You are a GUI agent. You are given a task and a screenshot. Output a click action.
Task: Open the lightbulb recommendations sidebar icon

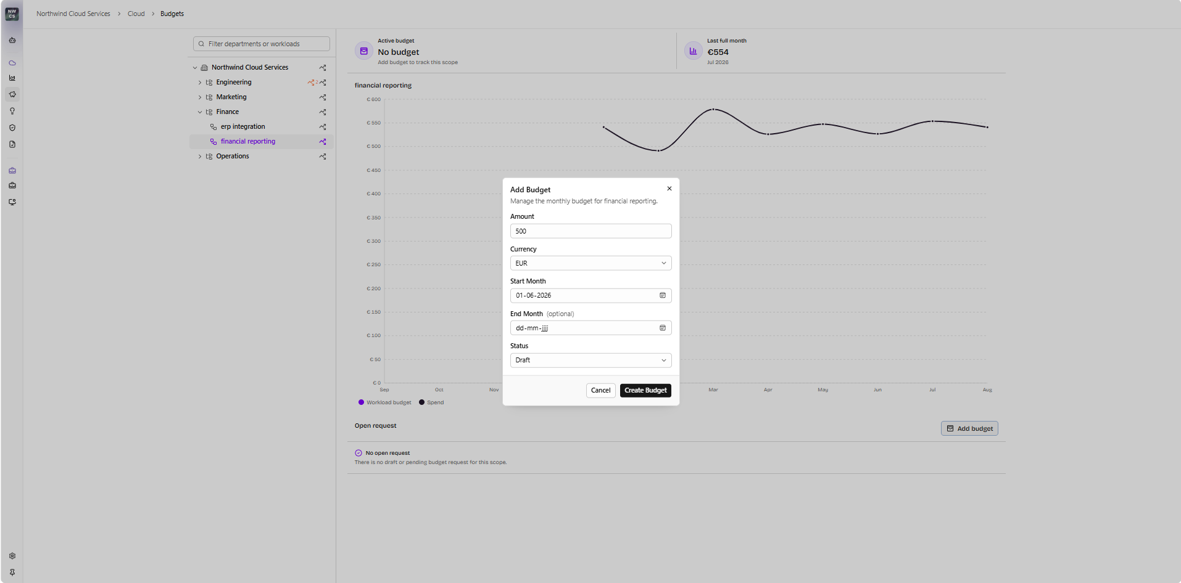coord(12,111)
